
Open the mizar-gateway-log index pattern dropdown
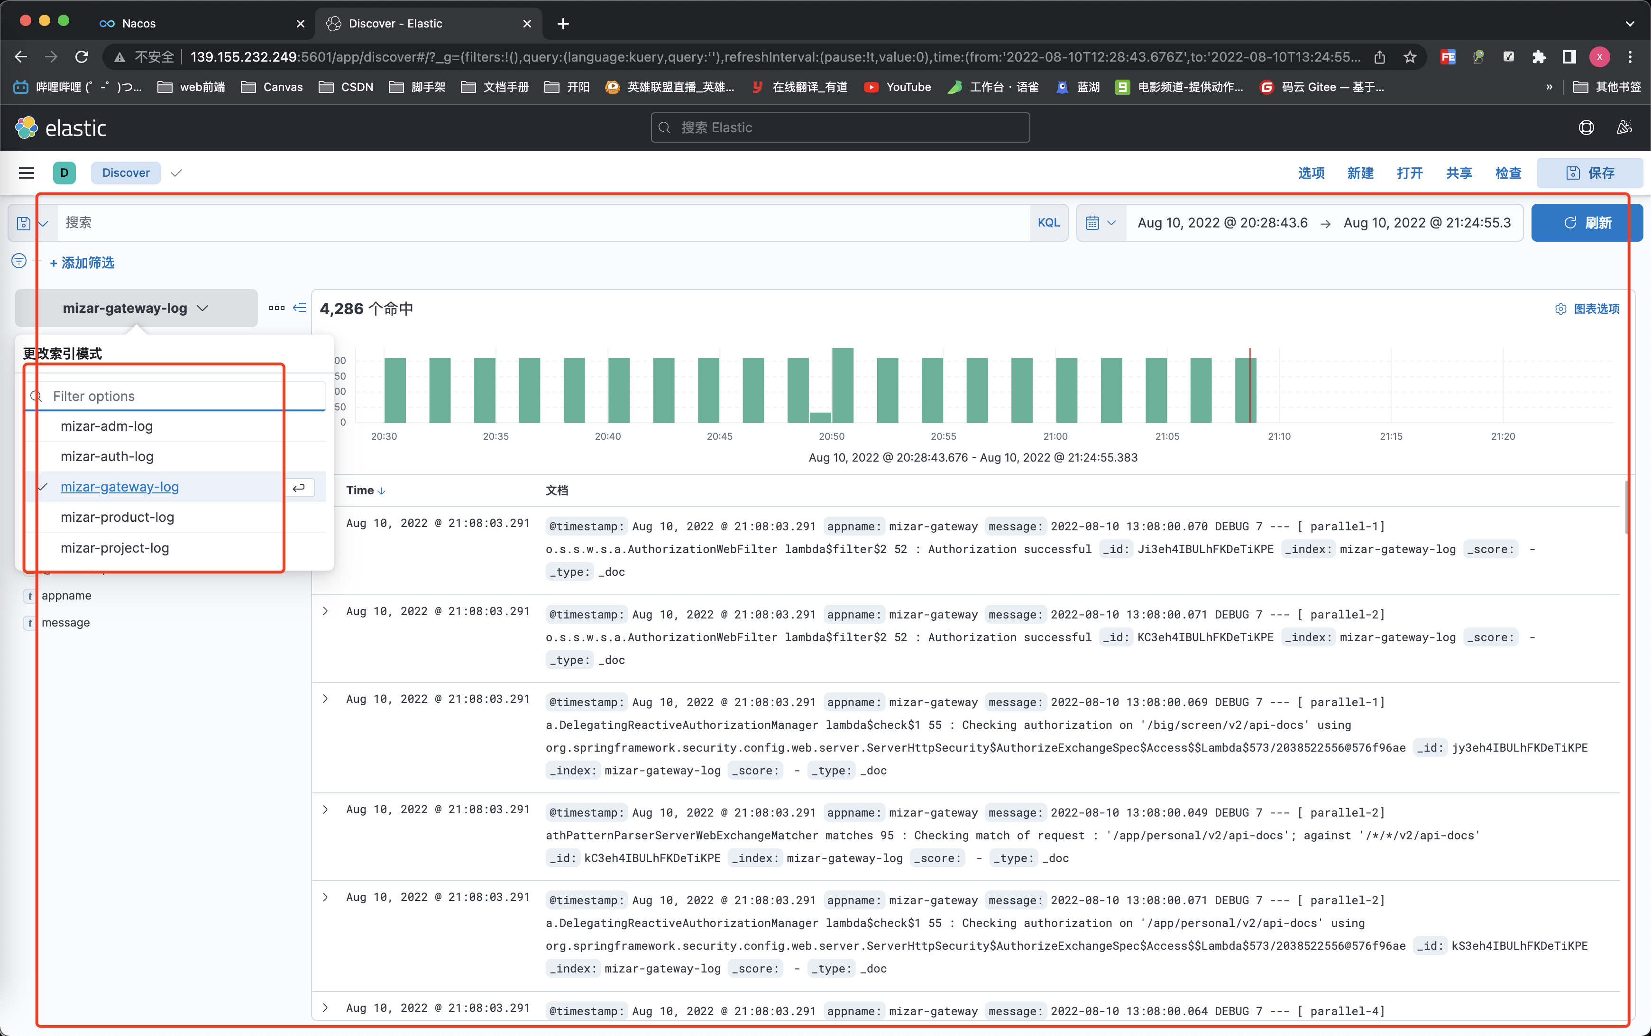click(137, 309)
